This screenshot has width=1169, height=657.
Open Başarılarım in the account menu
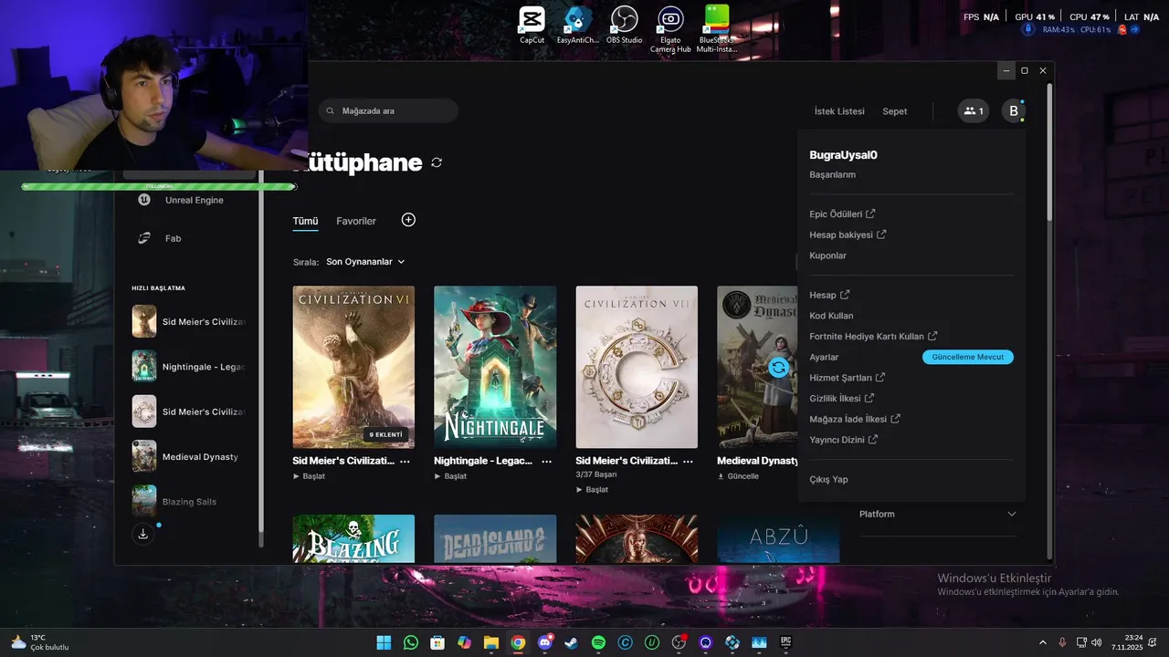833,174
